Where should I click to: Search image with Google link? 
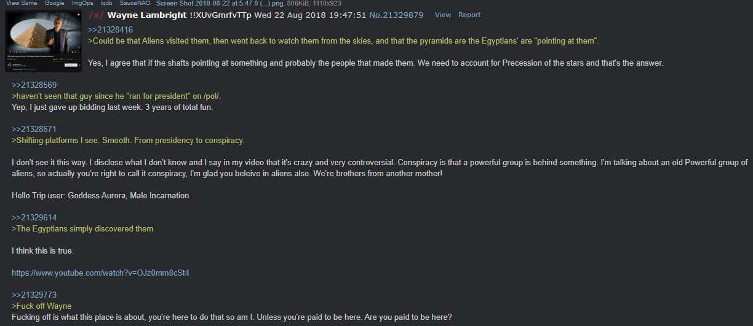point(54,3)
